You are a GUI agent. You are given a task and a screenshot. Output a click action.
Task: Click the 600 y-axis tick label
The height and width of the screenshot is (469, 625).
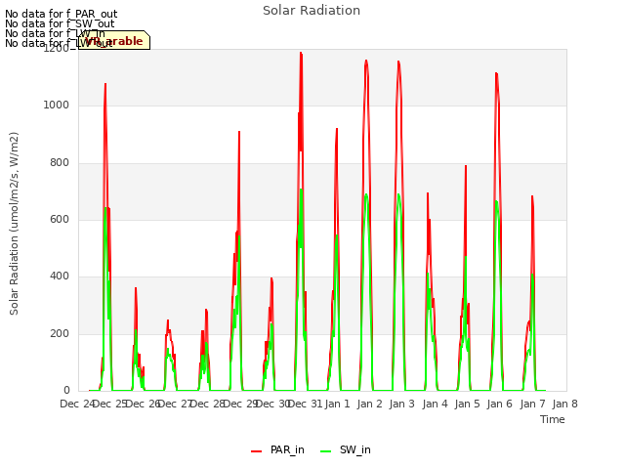(x=60, y=219)
